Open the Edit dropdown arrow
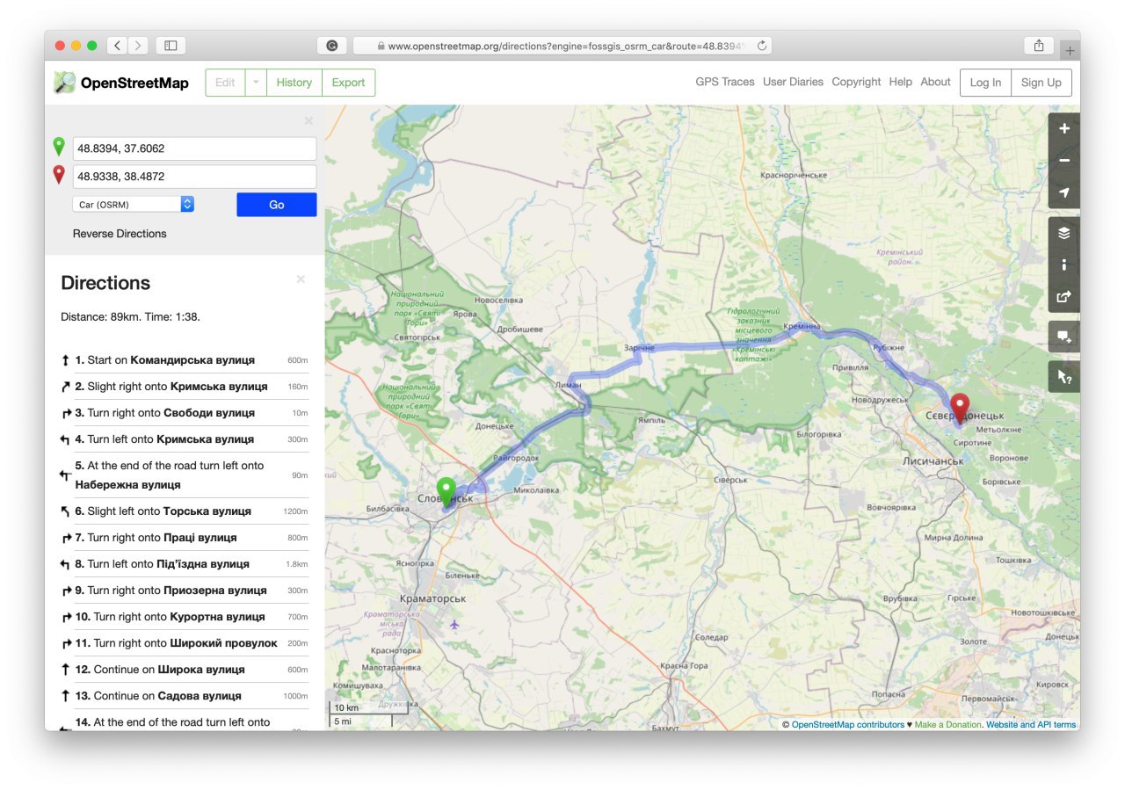1125x790 pixels. click(256, 83)
